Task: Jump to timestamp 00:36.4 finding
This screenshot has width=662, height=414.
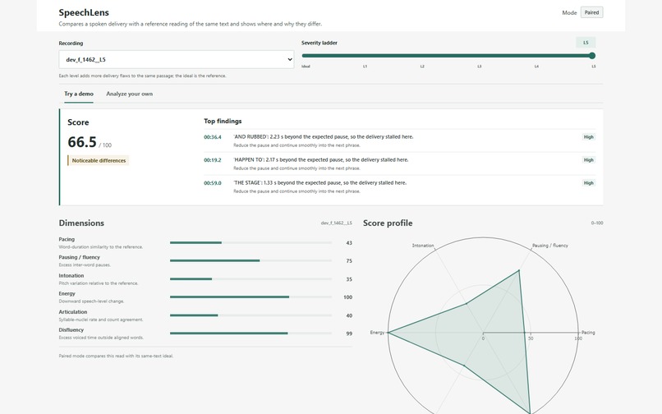Action: click(213, 137)
